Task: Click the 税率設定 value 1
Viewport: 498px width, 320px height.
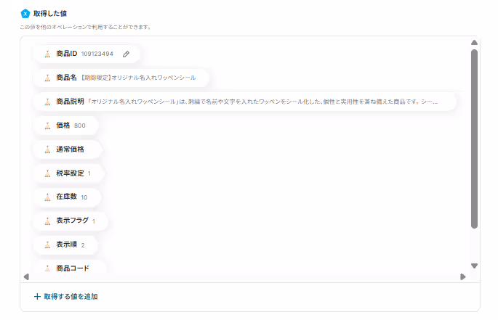Action: click(89, 173)
